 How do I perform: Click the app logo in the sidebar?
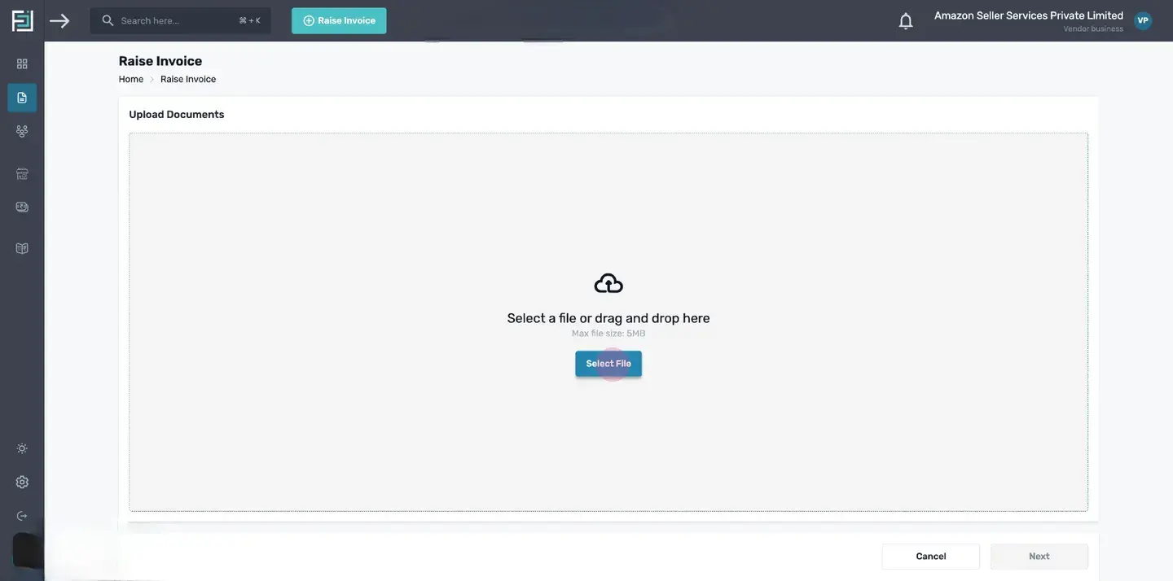coord(22,20)
